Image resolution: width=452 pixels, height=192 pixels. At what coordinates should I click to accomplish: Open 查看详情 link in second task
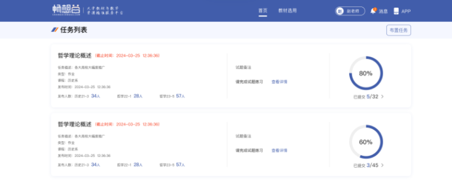pyautogui.click(x=279, y=150)
